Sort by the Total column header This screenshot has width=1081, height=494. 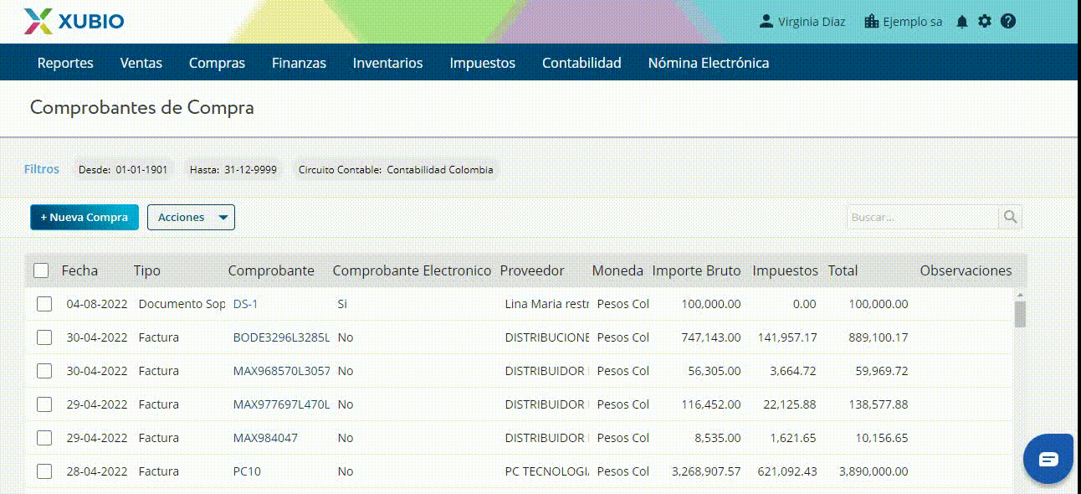(843, 270)
